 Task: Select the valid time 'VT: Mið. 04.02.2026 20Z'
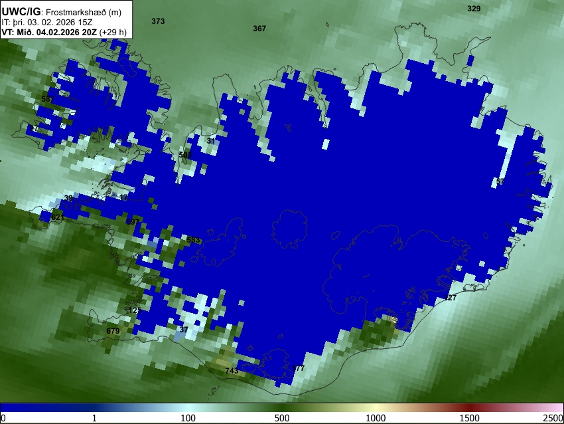coord(49,32)
